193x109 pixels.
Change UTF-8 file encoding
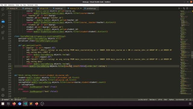tap(160, 100)
